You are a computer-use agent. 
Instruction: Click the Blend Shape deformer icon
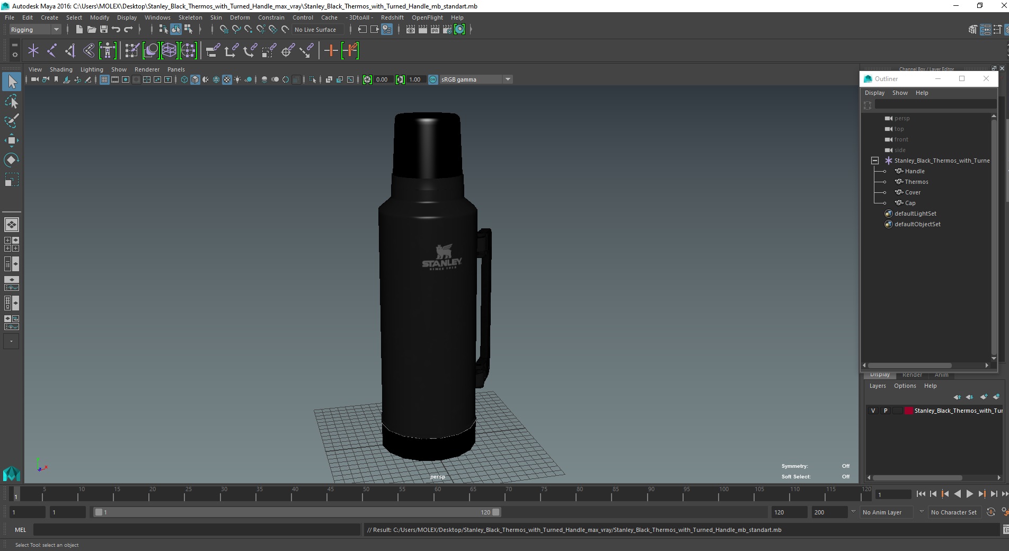tap(151, 51)
